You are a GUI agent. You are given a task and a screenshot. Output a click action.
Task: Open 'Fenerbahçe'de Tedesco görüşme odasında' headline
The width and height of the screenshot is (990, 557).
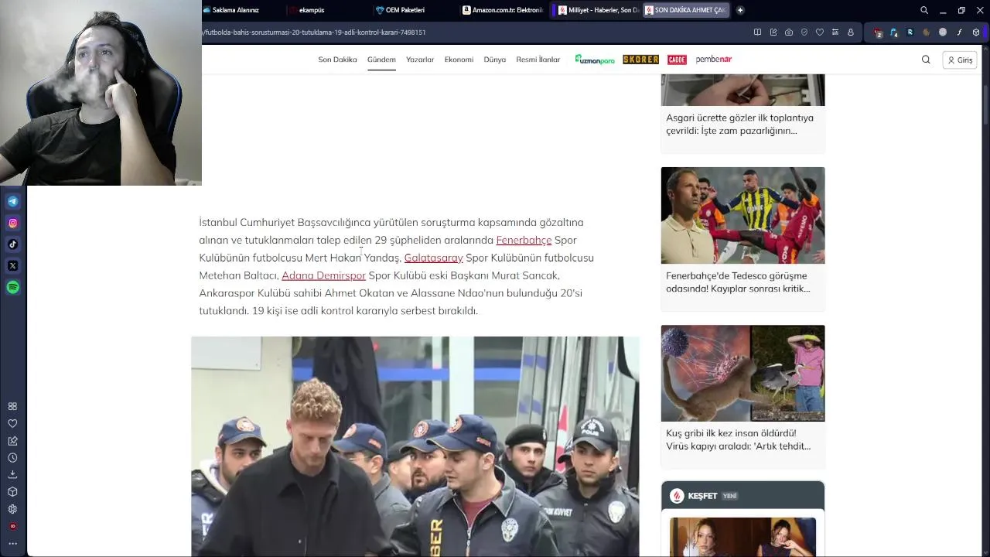(x=738, y=282)
